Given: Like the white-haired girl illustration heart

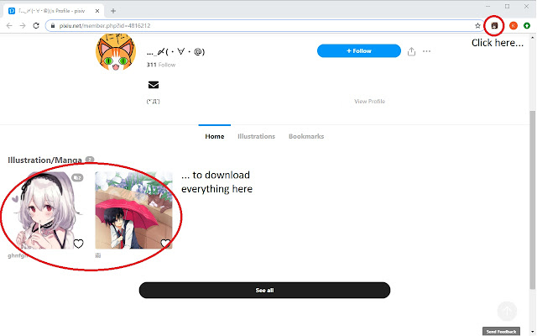Looking at the screenshot, I should click(x=78, y=244).
